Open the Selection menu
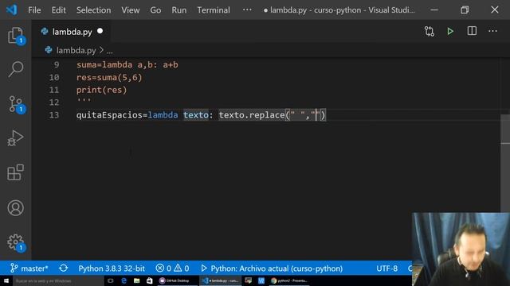Screen dimensions: 510x286 [94, 10]
